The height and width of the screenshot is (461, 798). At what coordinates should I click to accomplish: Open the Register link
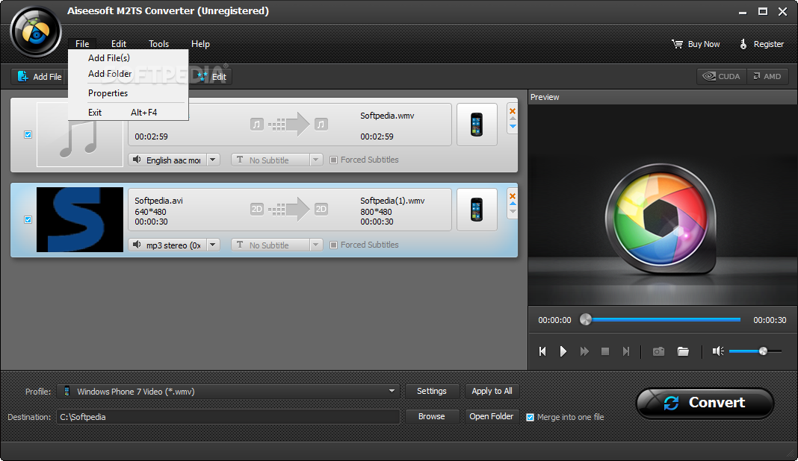pos(761,44)
